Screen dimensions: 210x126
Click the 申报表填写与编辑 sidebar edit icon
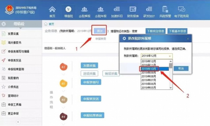click(x=4, y=51)
